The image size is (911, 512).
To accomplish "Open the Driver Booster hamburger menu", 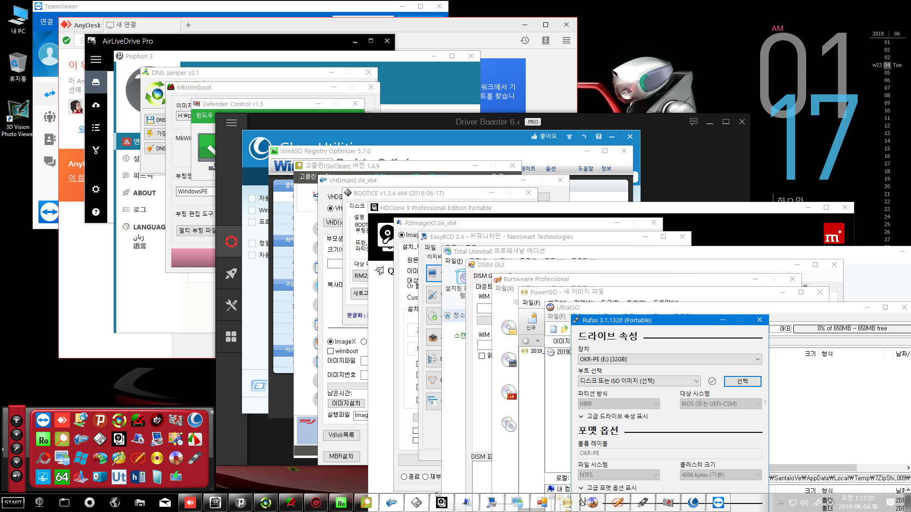I will [232, 123].
